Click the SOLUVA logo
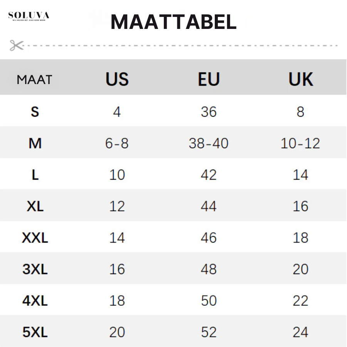 click(x=29, y=16)
